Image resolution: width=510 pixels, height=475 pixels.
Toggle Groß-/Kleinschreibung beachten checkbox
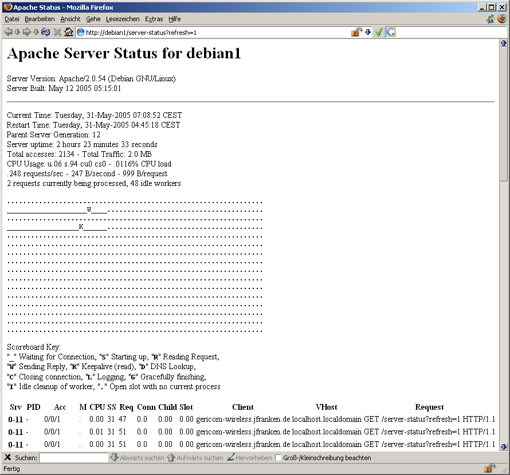pyautogui.click(x=278, y=458)
